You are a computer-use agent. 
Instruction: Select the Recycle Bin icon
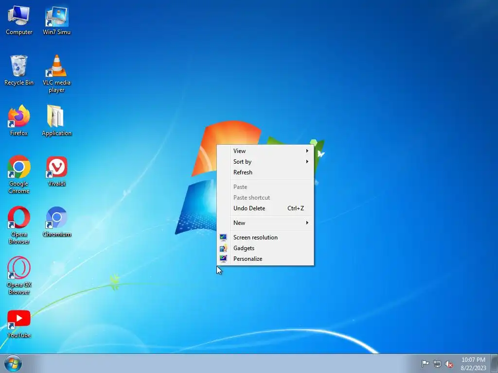click(19, 70)
